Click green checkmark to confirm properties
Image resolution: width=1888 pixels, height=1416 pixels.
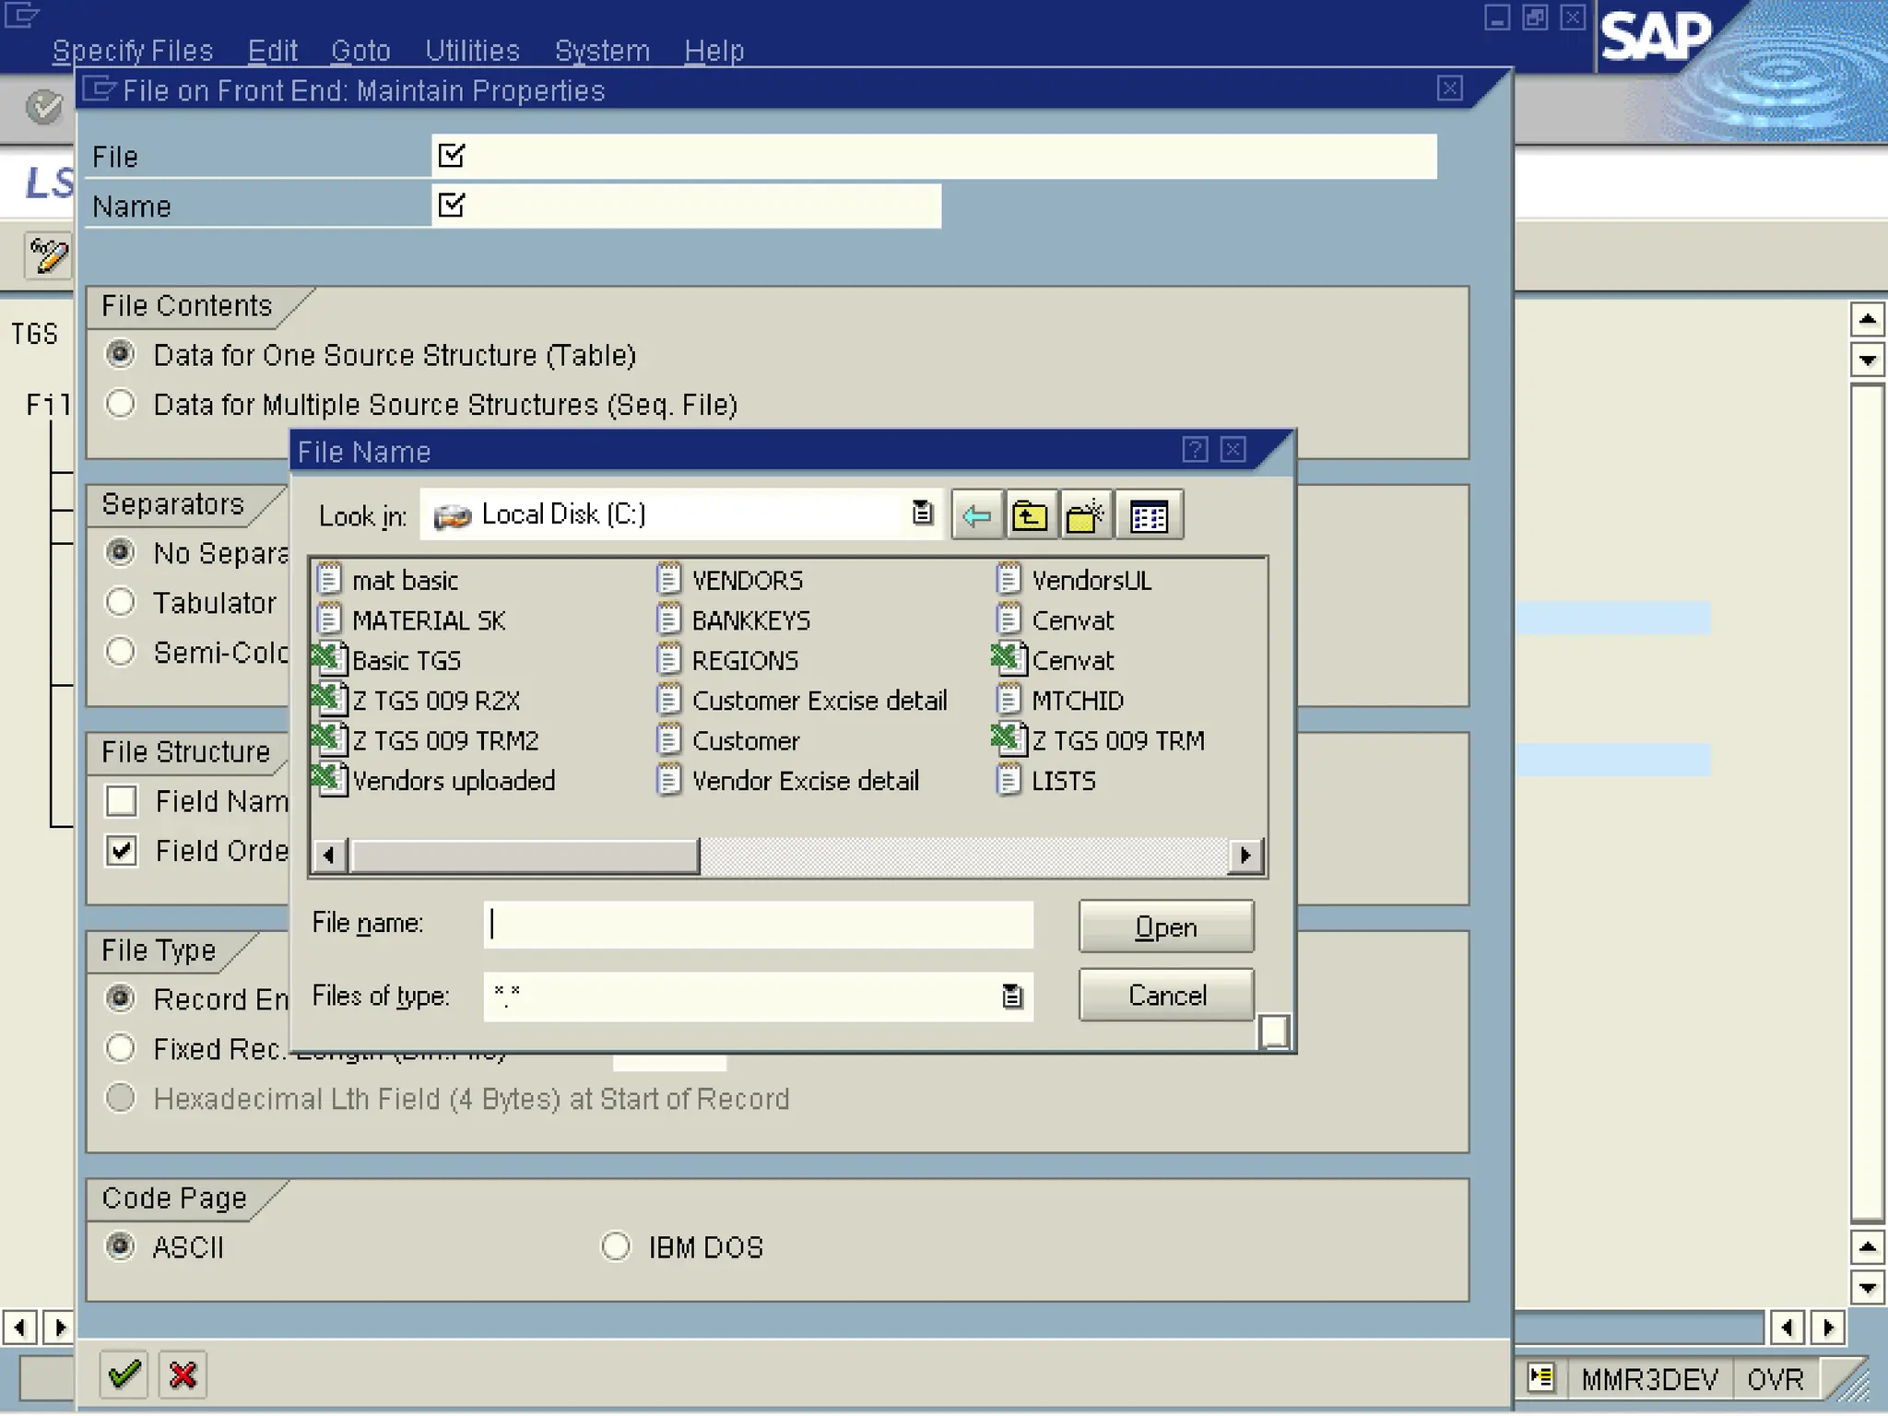click(124, 1375)
